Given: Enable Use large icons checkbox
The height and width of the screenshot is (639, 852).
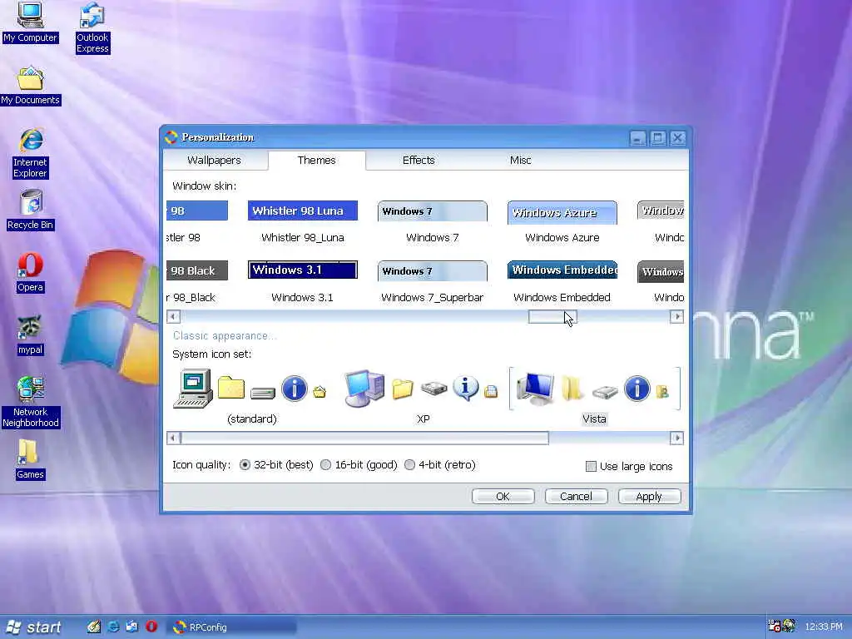Looking at the screenshot, I should 592,466.
